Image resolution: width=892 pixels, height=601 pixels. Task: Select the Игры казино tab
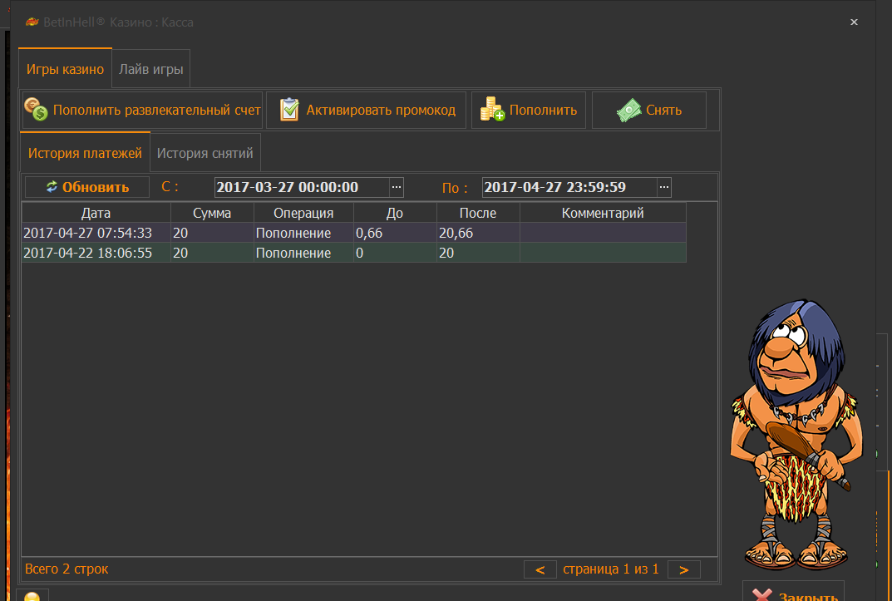coord(65,70)
